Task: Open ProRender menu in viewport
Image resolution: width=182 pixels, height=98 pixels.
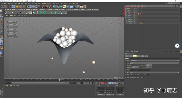Action: (30, 16)
